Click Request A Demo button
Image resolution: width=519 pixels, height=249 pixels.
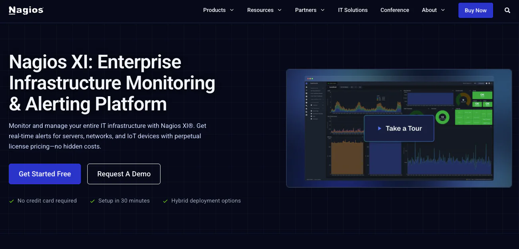(124, 174)
